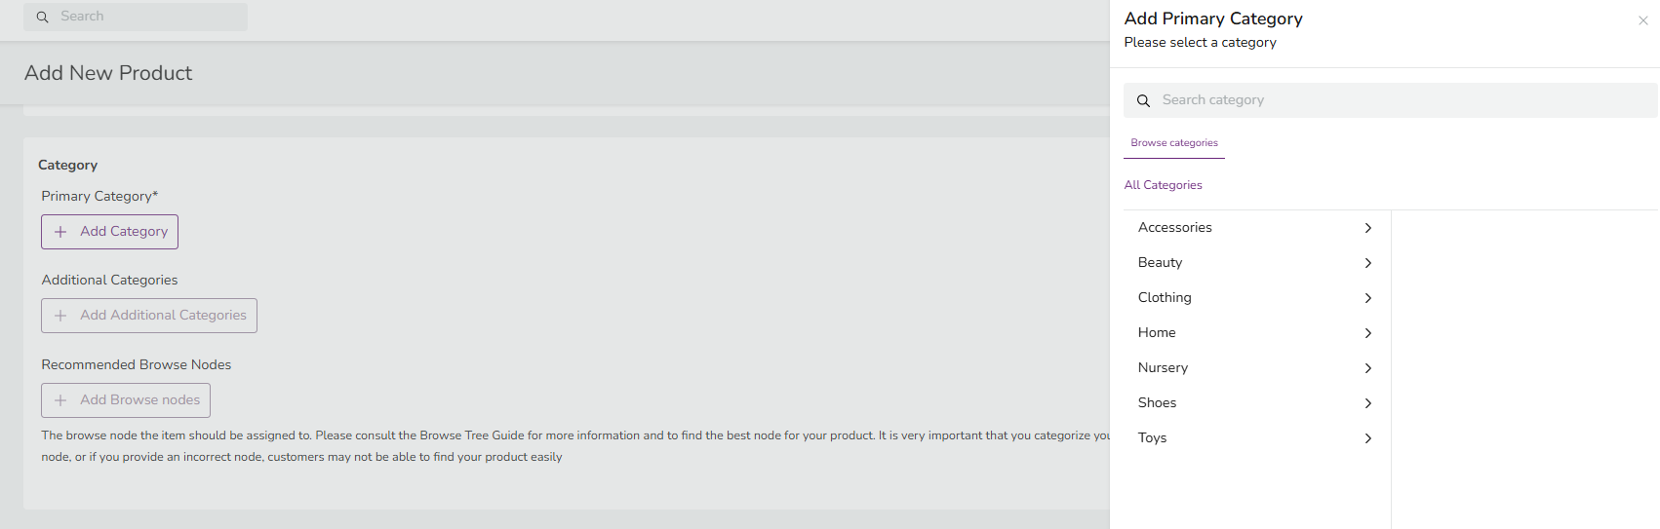
Task: Expand the Nursery category chevron
Action: [1368, 368]
